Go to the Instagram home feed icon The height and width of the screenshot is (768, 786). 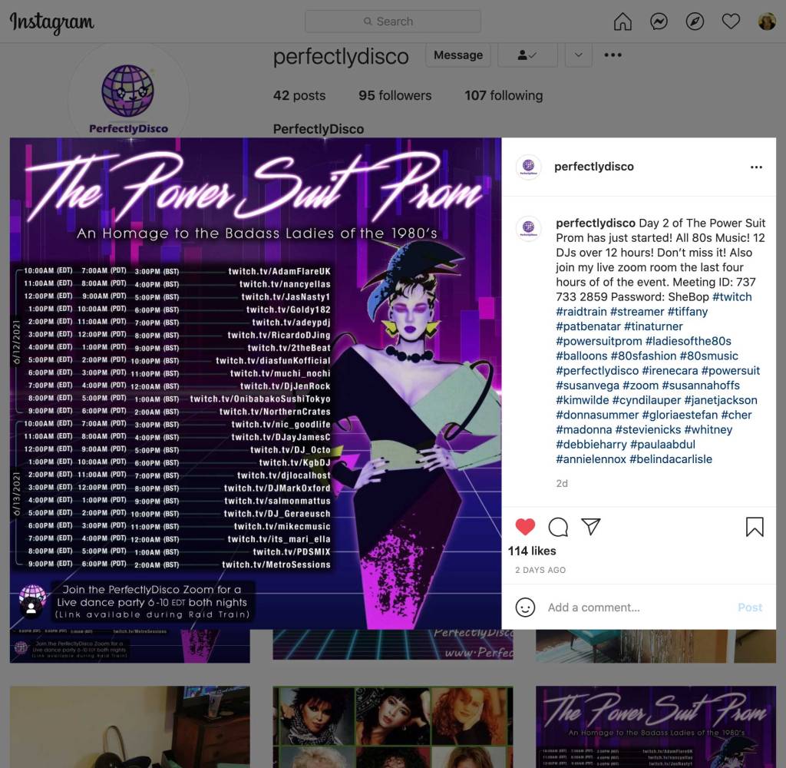tap(623, 22)
